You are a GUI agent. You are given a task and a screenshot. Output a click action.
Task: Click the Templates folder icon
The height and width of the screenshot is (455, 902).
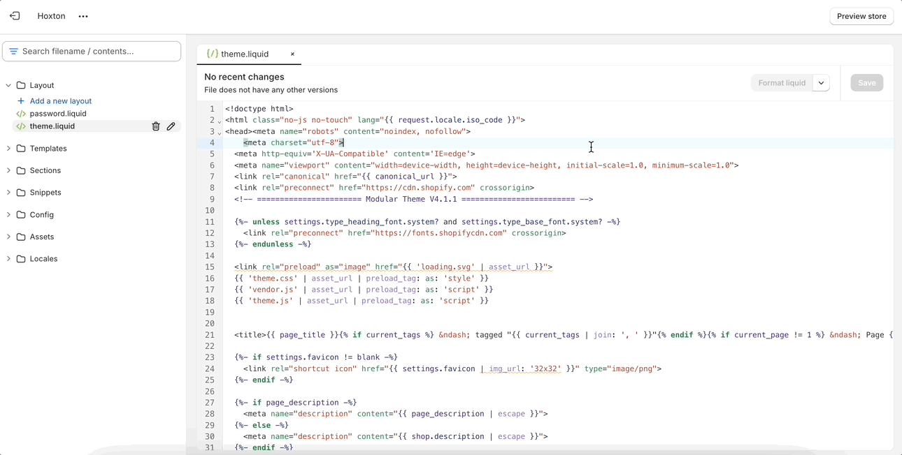click(x=21, y=149)
